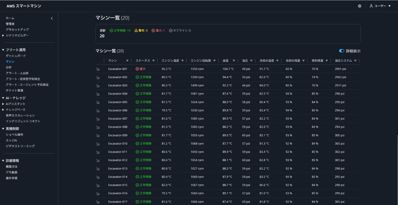Click the excavator icon for Excavator-012
The image size is (398, 205).
point(98,160)
